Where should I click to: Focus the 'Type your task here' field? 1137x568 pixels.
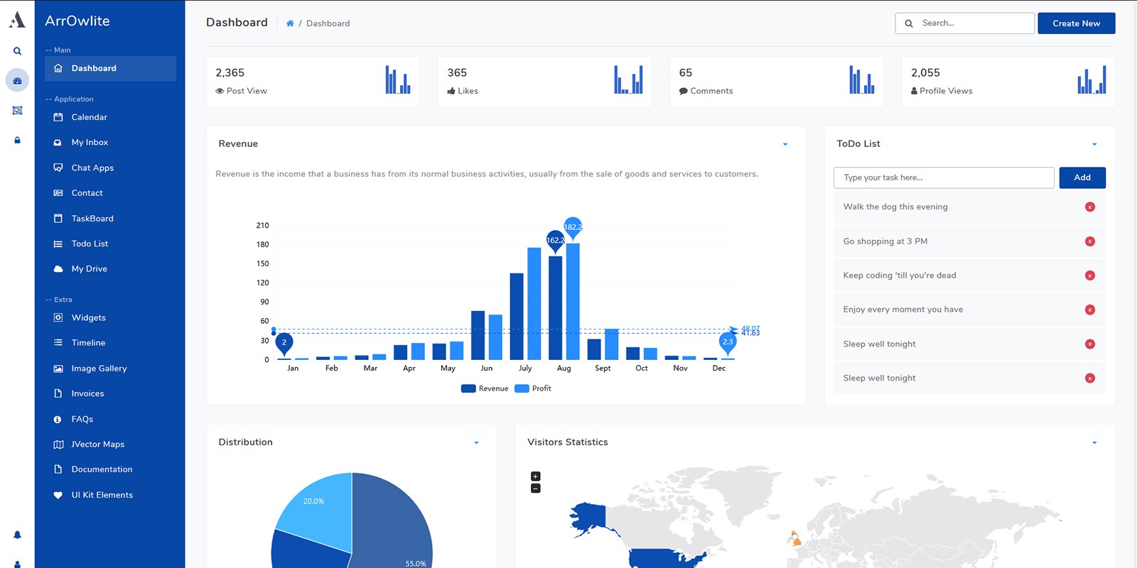943,177
